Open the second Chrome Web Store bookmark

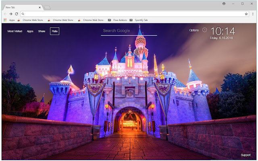point(61,20)
